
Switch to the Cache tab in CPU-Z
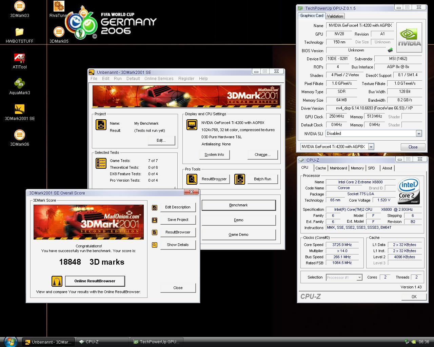(x=321, y=168)
